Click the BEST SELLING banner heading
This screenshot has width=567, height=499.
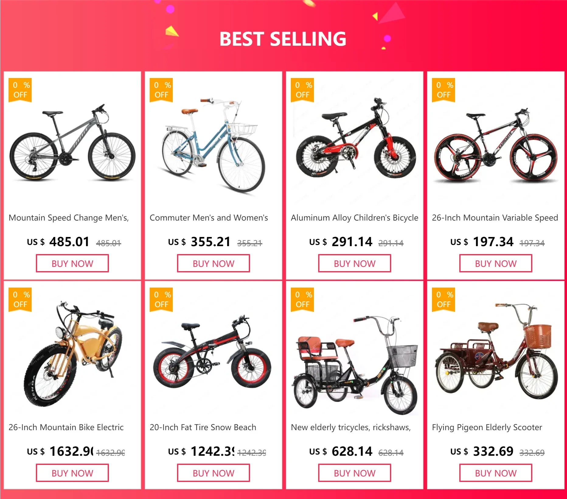pos(283,39)
